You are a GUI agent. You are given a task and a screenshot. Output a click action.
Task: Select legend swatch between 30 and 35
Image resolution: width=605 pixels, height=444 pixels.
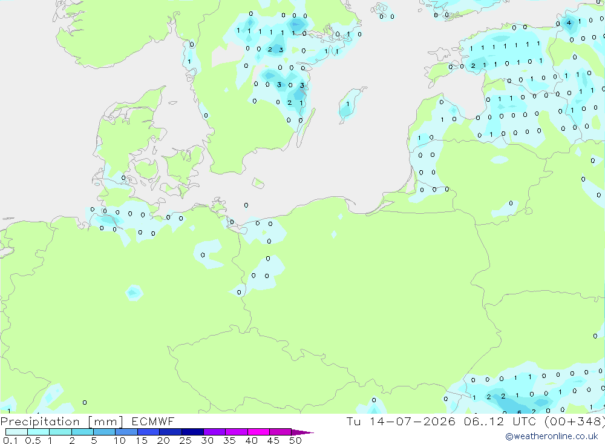[215, 432]
